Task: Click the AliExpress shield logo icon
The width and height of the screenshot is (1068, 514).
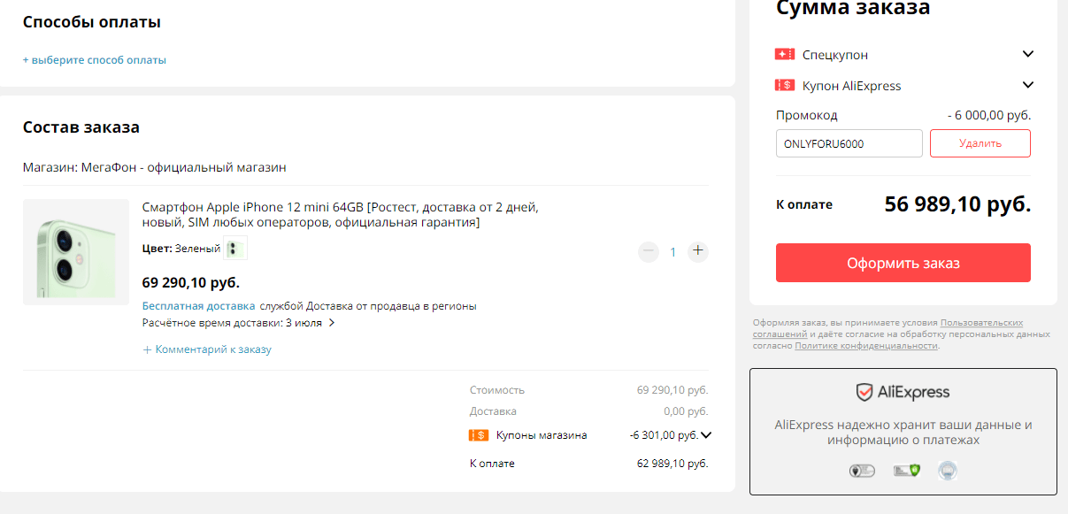Action: tap(864, 393)
